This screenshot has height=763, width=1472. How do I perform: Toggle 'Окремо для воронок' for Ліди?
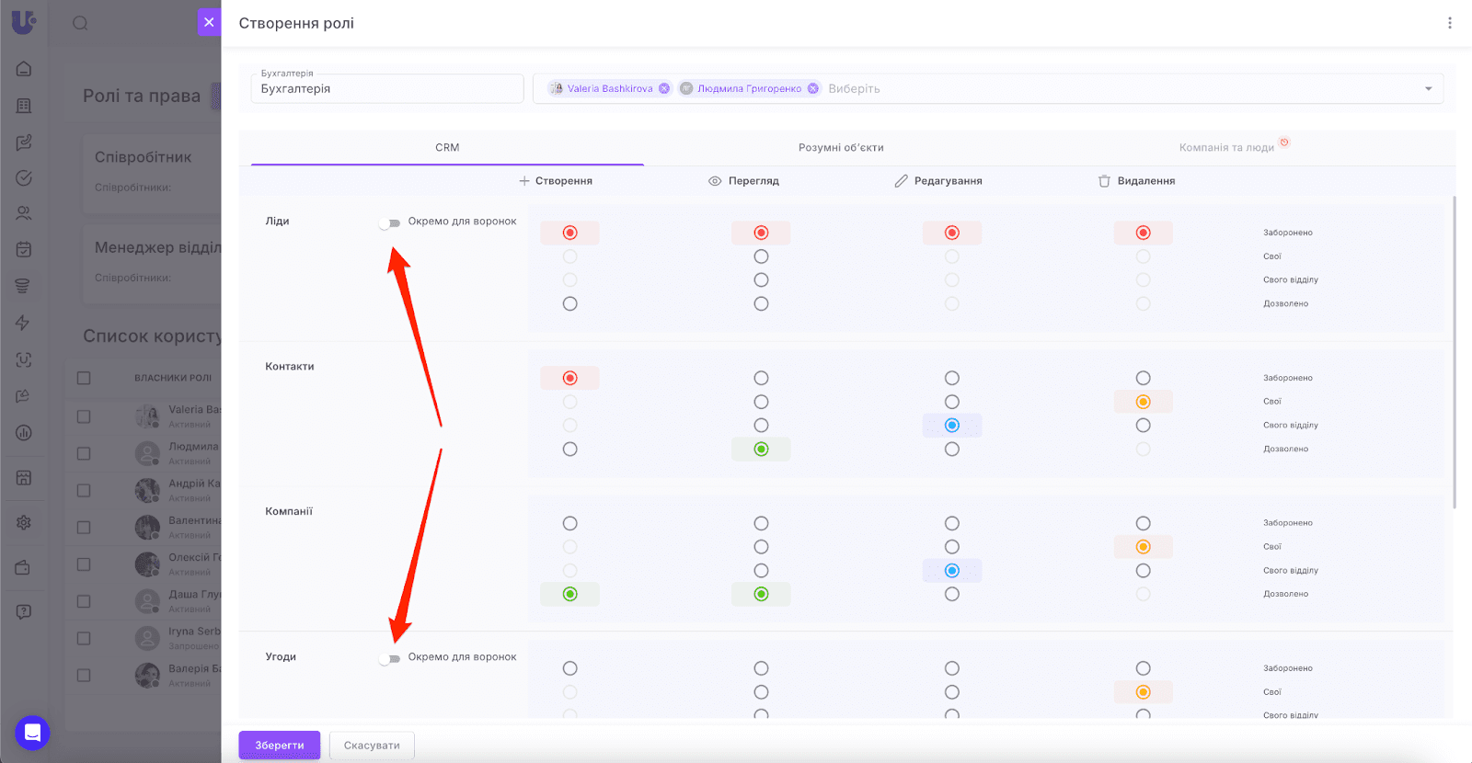(x=390, y=222)
